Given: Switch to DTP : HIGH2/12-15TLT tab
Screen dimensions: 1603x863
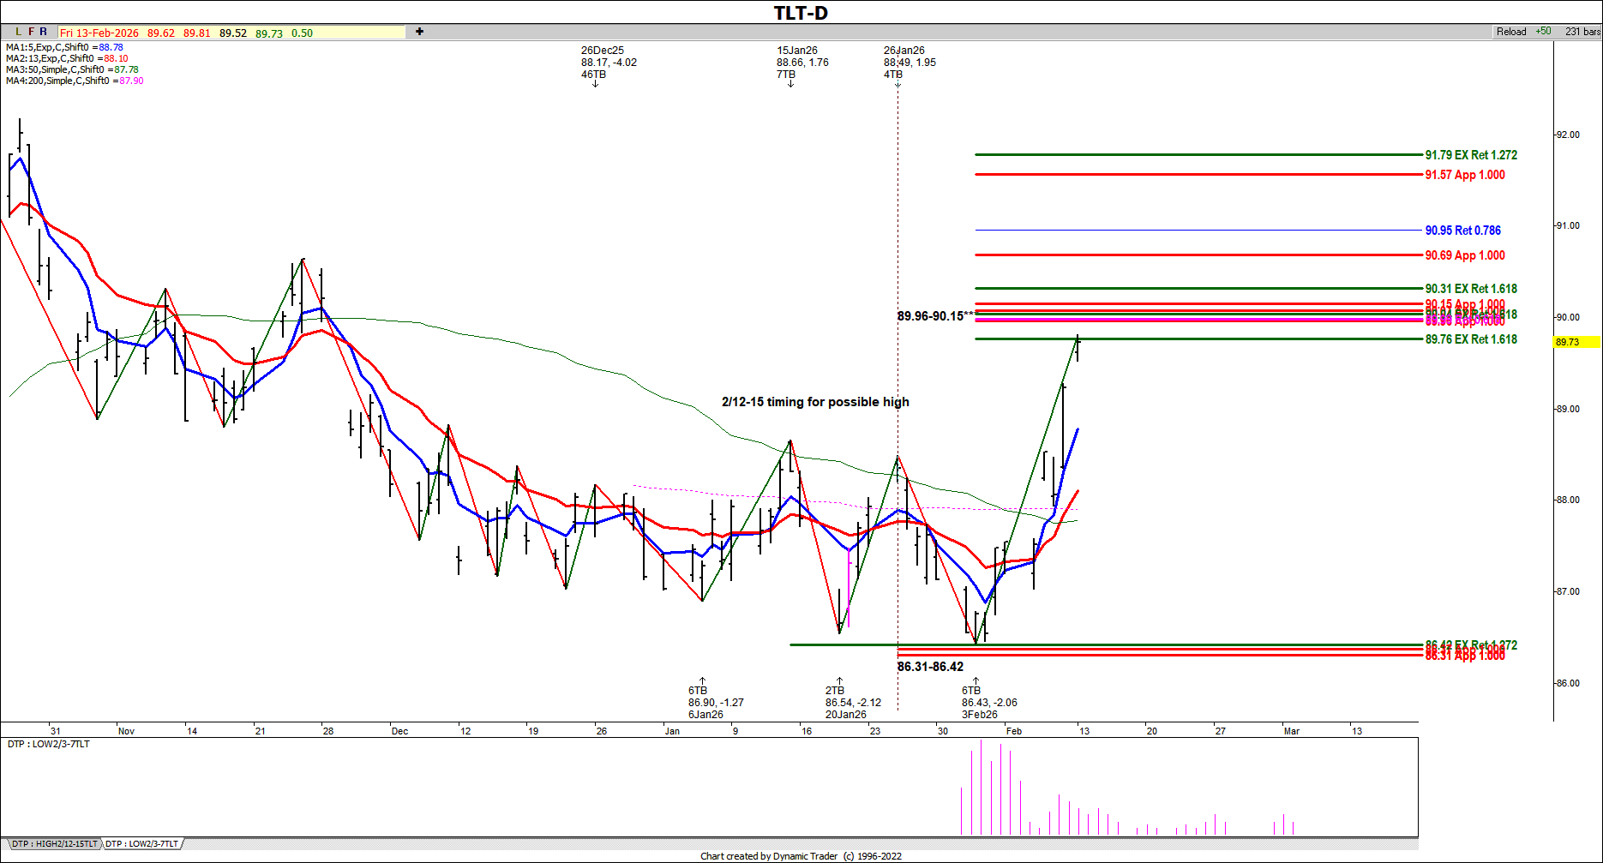Looking at the screenshot, I should pyautogui.click(x=54, y=844).
